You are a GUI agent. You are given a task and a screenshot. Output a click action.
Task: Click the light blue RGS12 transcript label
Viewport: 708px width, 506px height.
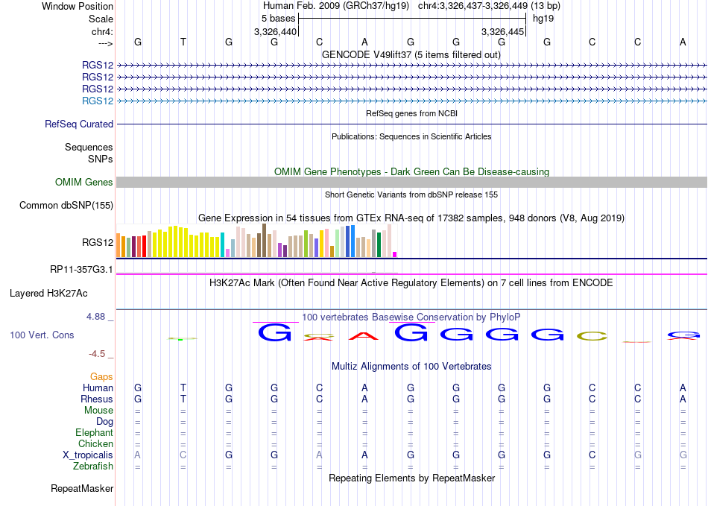coord(98,101)
